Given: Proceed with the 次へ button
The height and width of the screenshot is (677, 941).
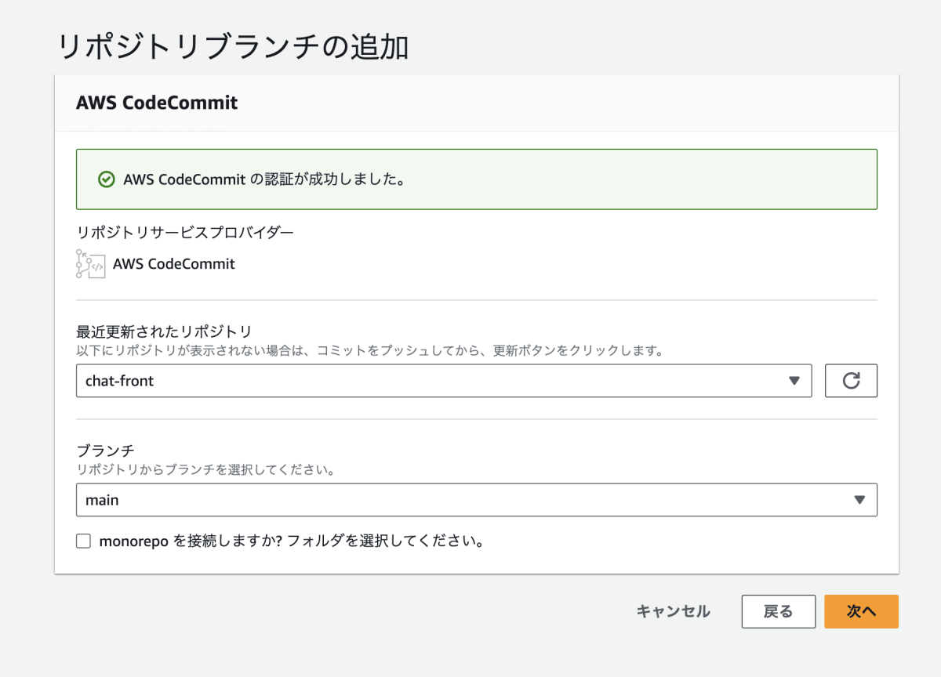Looking at the screenshot, I should point(861,612).
